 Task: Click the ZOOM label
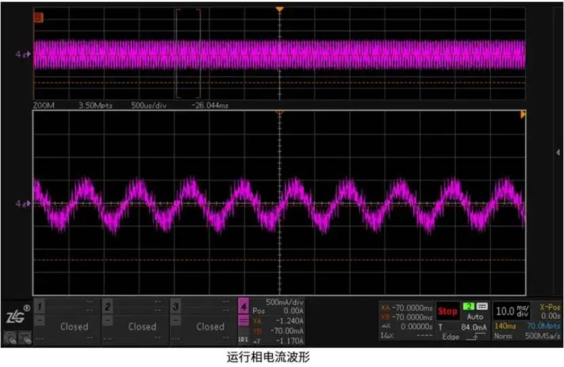pyautogui.click(x=43, y=105)
